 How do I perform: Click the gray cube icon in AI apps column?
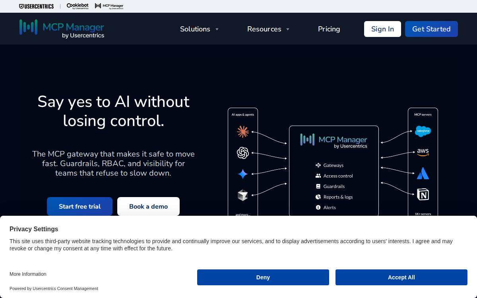click(x=243, y=195)
